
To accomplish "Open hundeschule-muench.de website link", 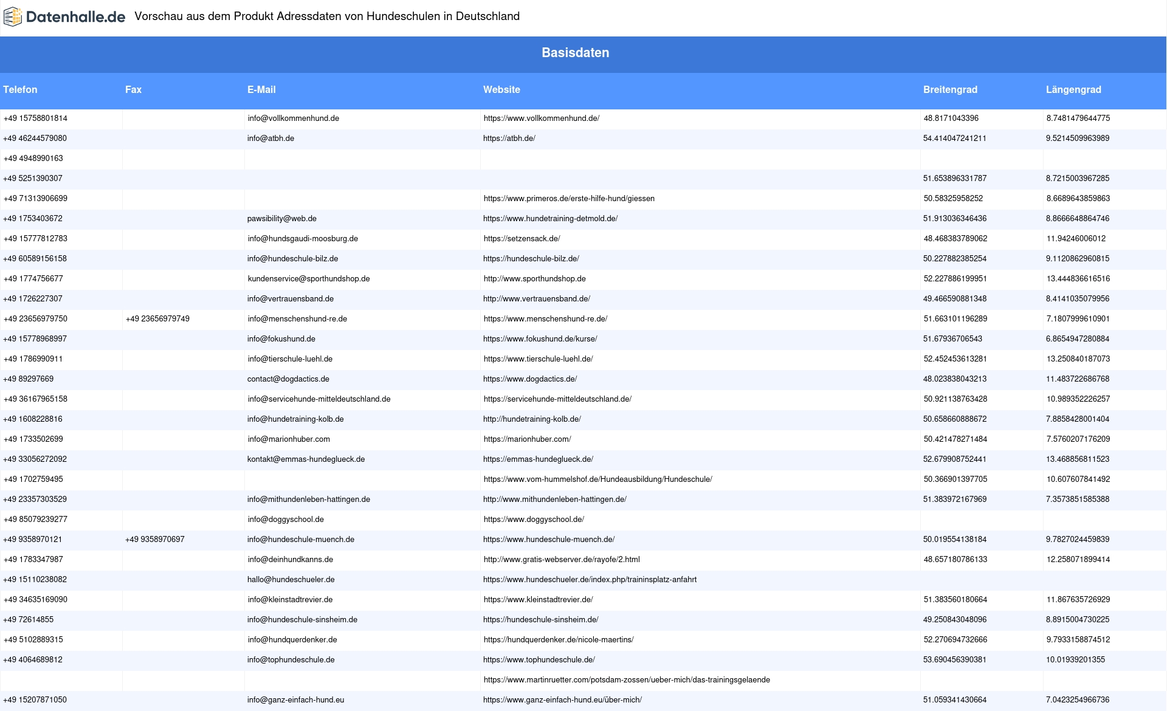I will coord(549,540).
